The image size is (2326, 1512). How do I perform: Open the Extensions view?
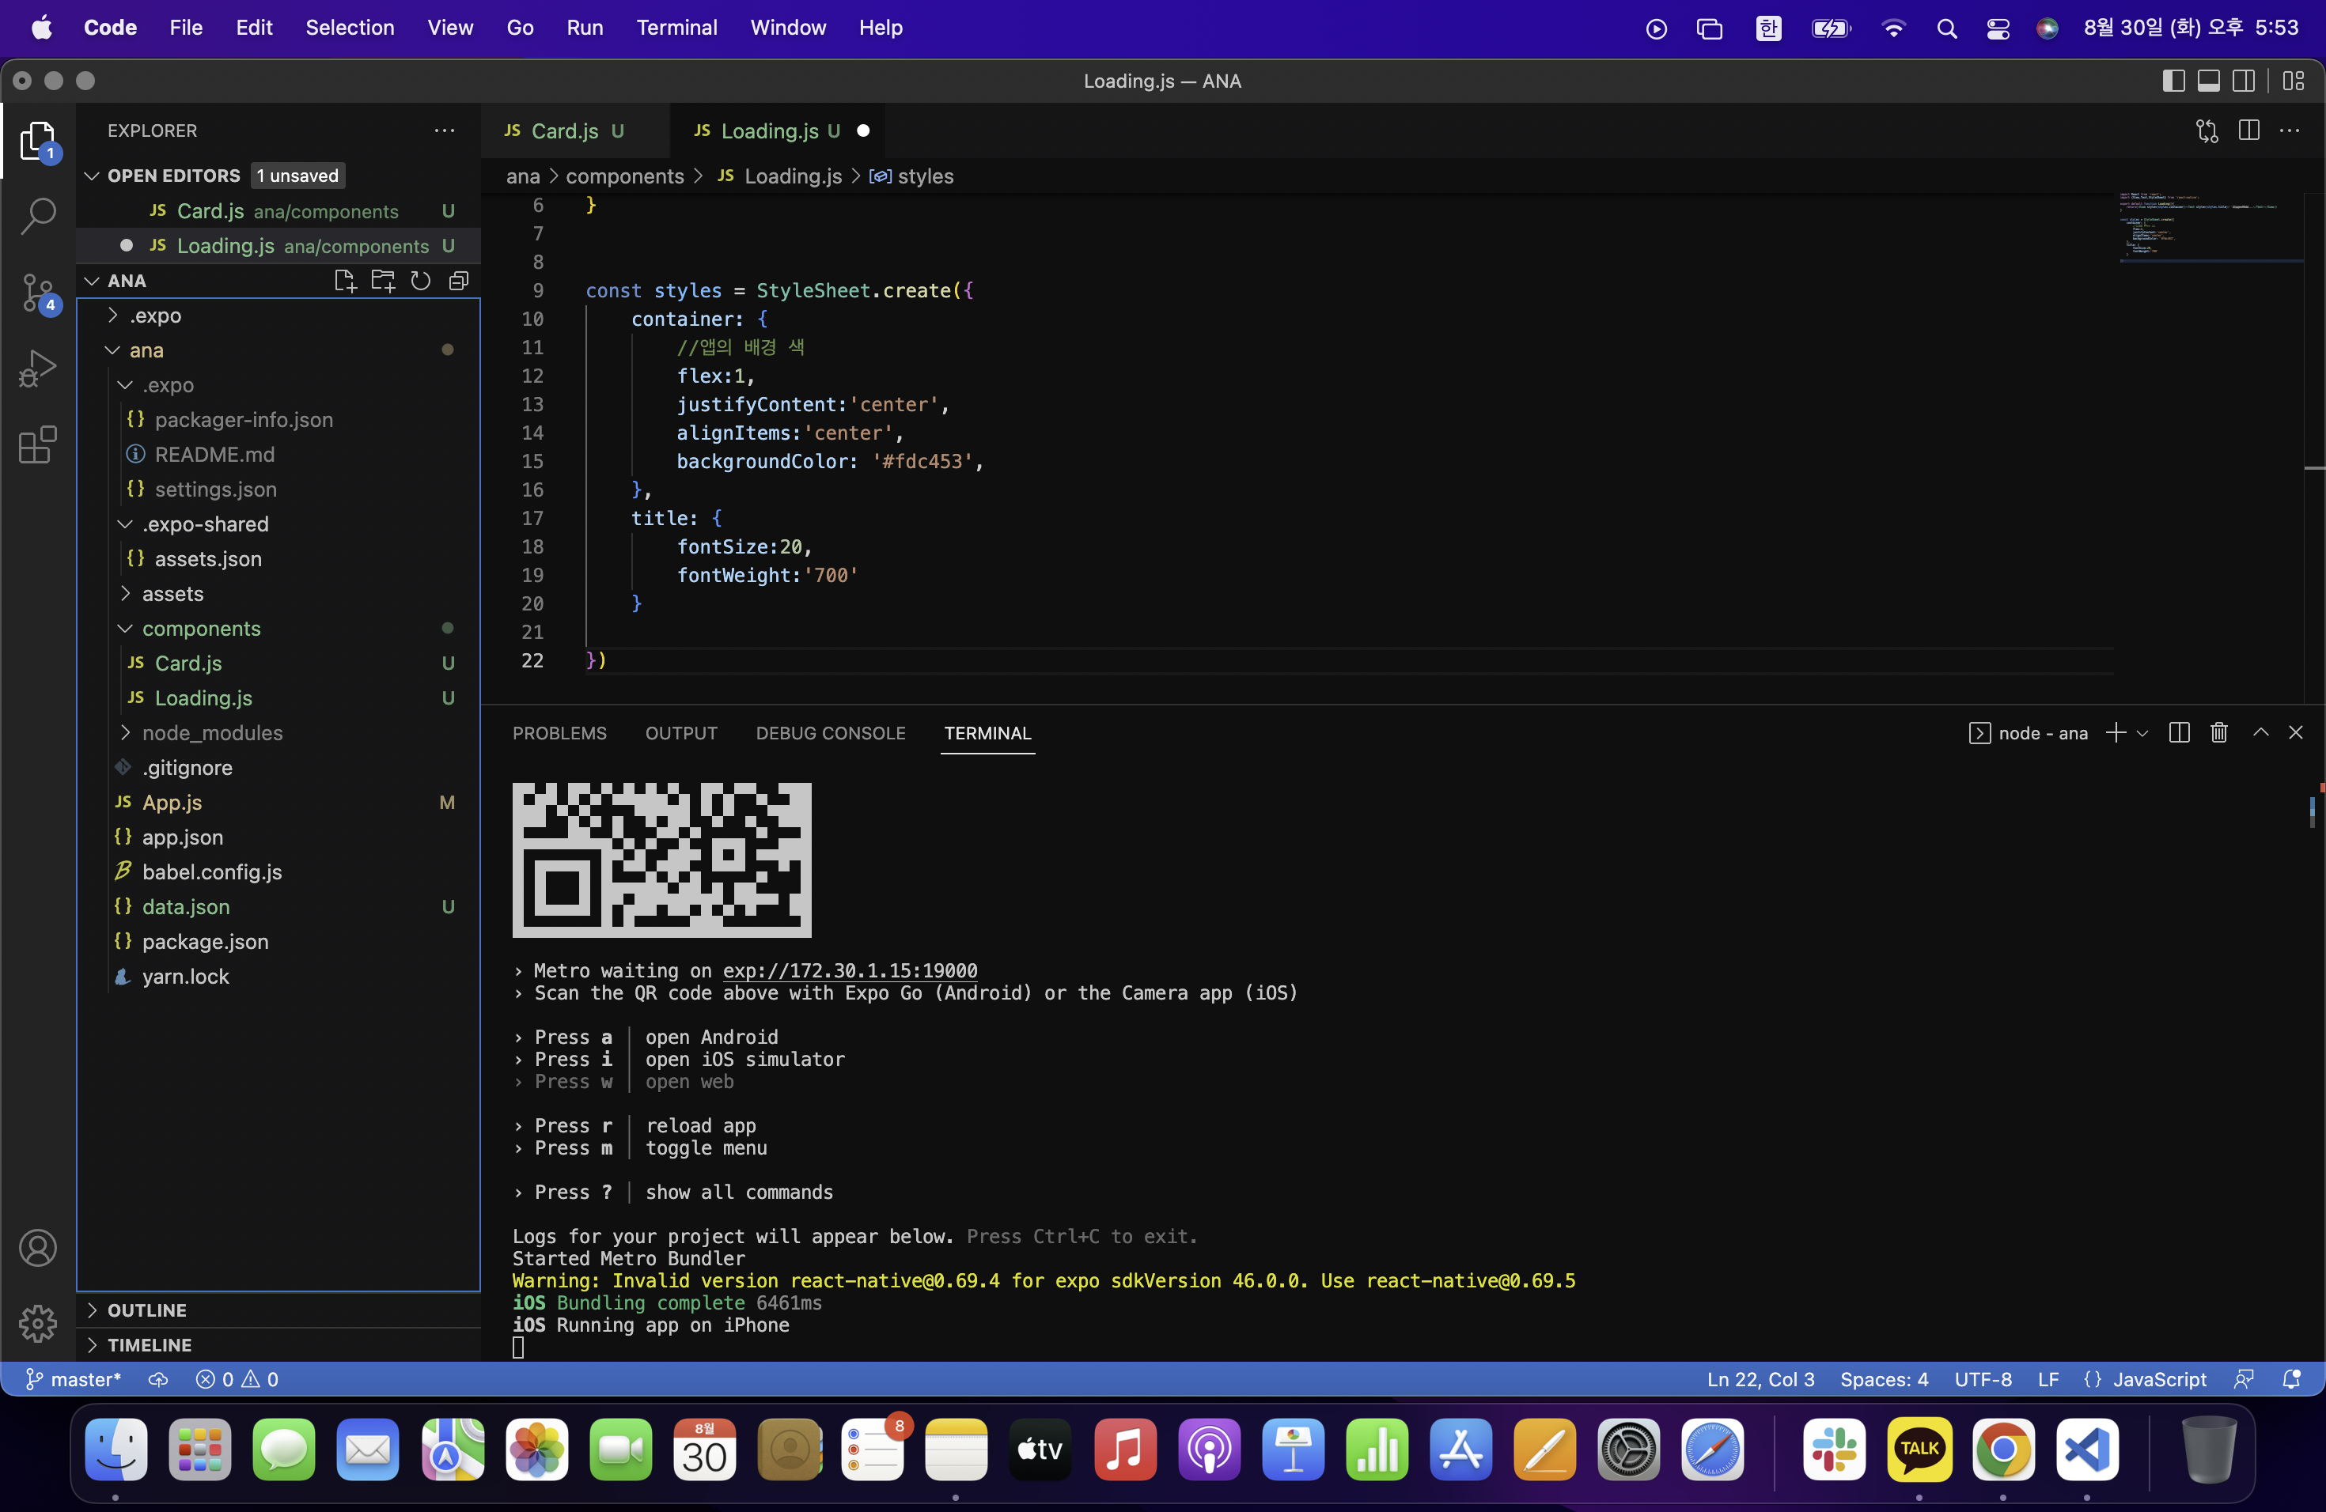pyautogui.click(x=37, y=444)
